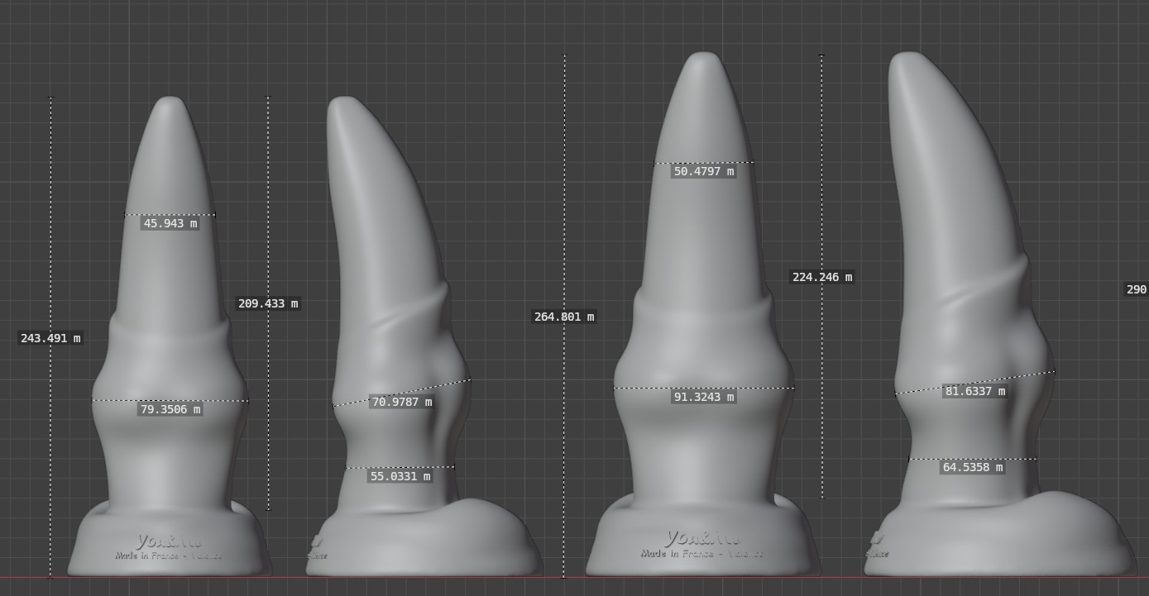1149x596 pixels.
Task: Select the 55.0331 m measurement label
Action: tap(400, 476)
